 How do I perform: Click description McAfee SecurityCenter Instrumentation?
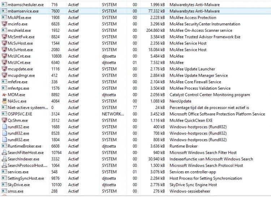tap(205, 24)
